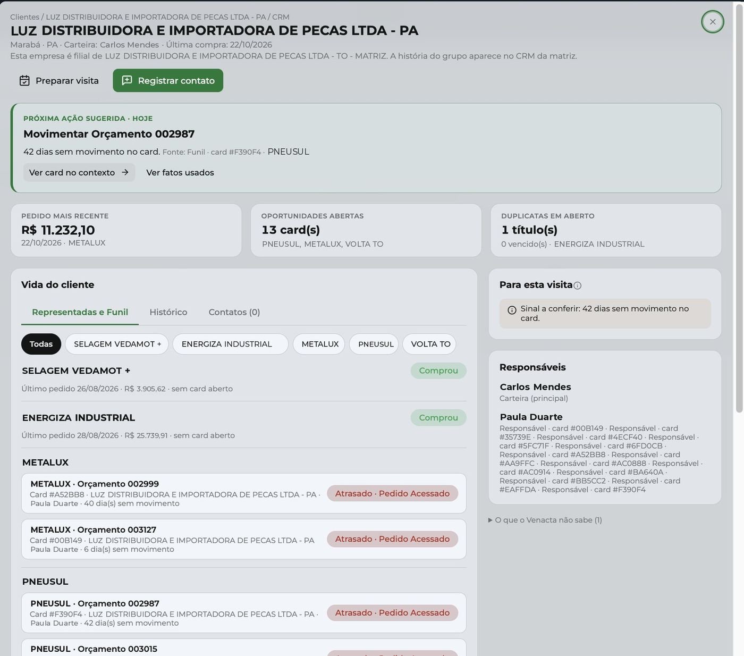Open PNEUSUL Orçamento 002987 card in list

244,613
